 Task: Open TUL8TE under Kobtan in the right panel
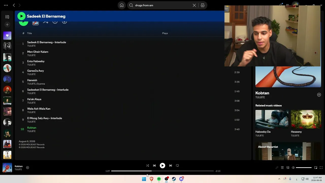coord(260,97)
